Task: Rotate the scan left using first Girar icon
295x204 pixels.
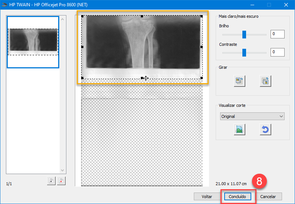Action: 239,81
